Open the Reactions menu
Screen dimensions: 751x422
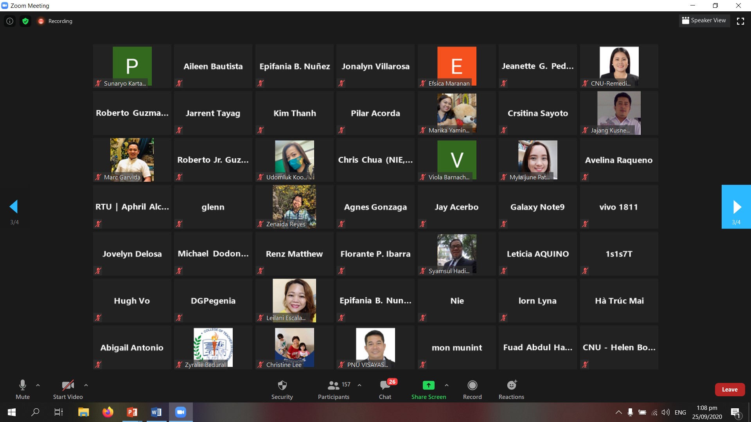pyautogui.click(x=511, y=386)
